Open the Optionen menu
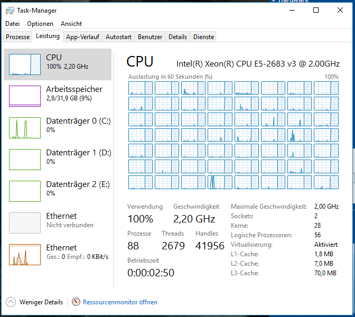Viewport: 355px width, 317px height. click(x=40, y=24)
